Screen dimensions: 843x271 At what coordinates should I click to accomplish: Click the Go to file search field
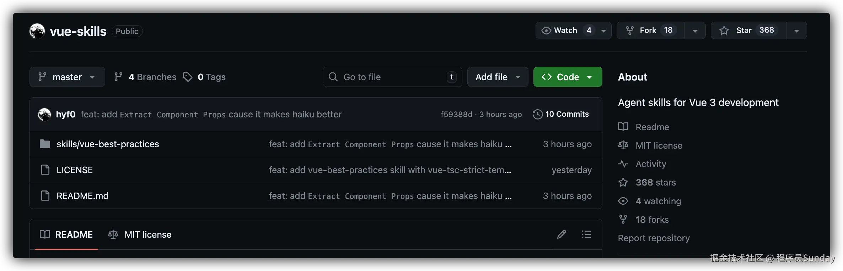(391, 77)
